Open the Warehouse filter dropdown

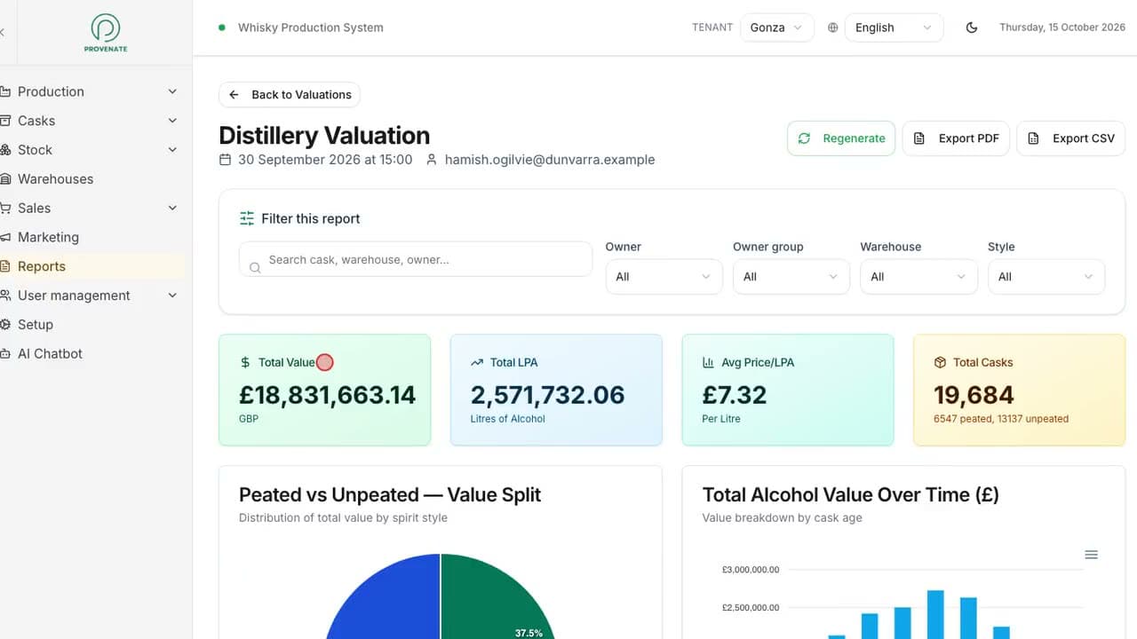point(919,277)
